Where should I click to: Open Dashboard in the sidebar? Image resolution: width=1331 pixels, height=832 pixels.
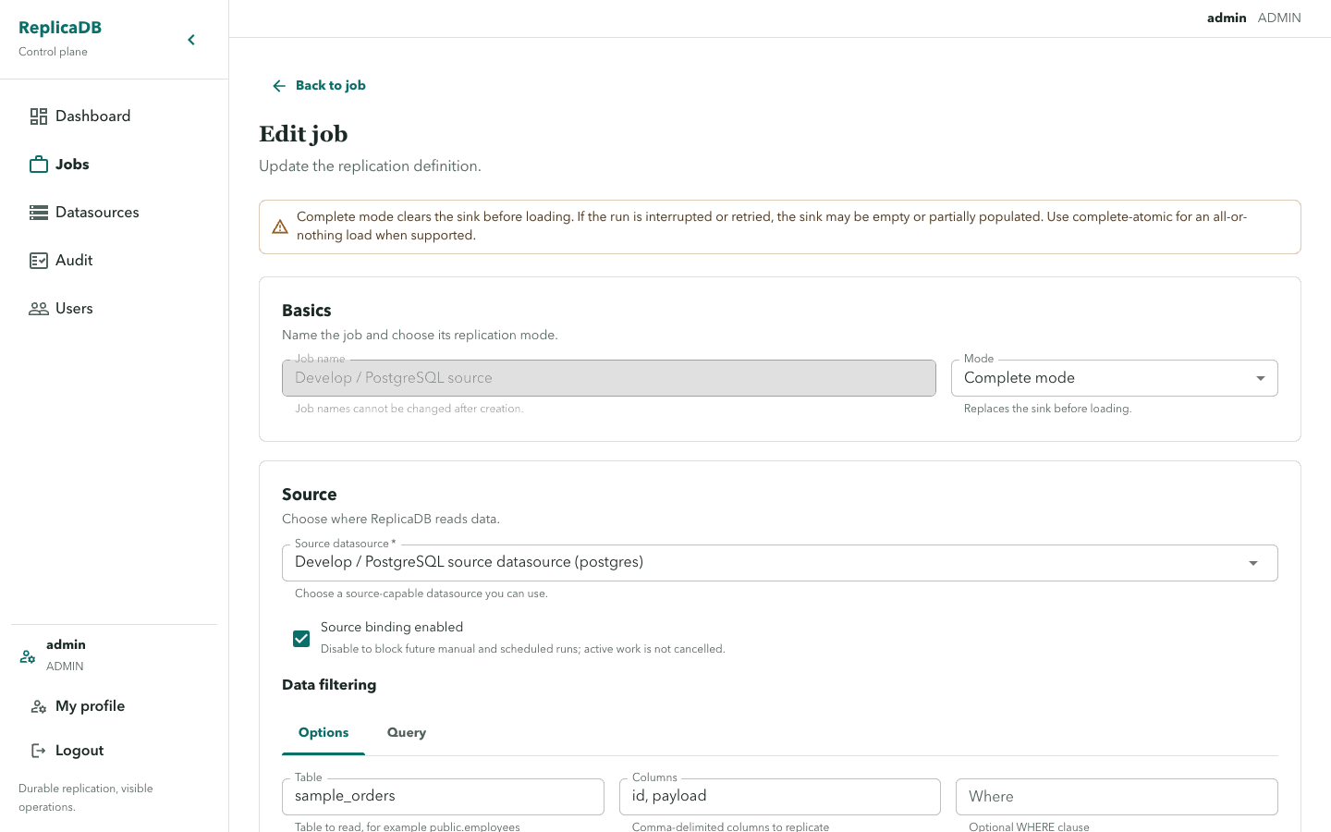click(x=114, y=116)
